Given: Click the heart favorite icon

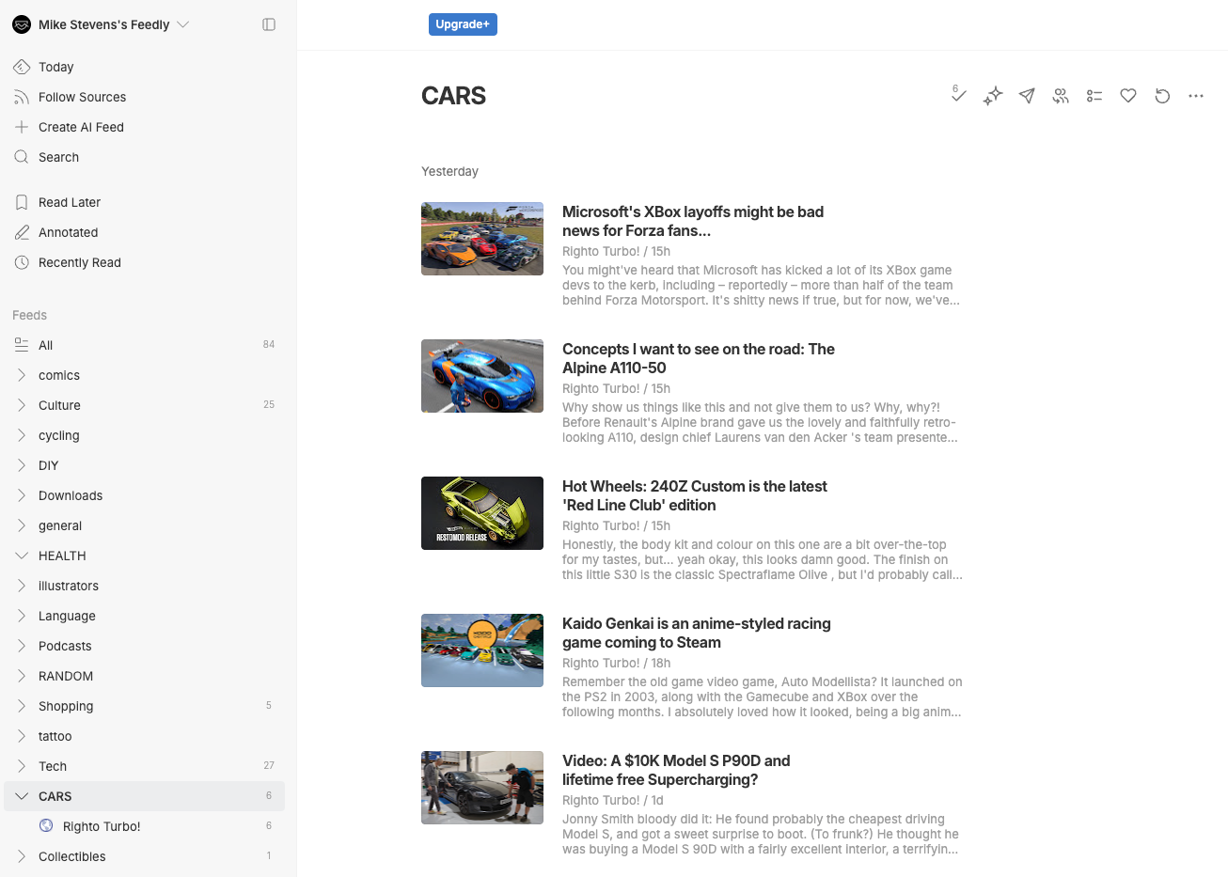Looking at the screenshot, I should click(1128, 96).
